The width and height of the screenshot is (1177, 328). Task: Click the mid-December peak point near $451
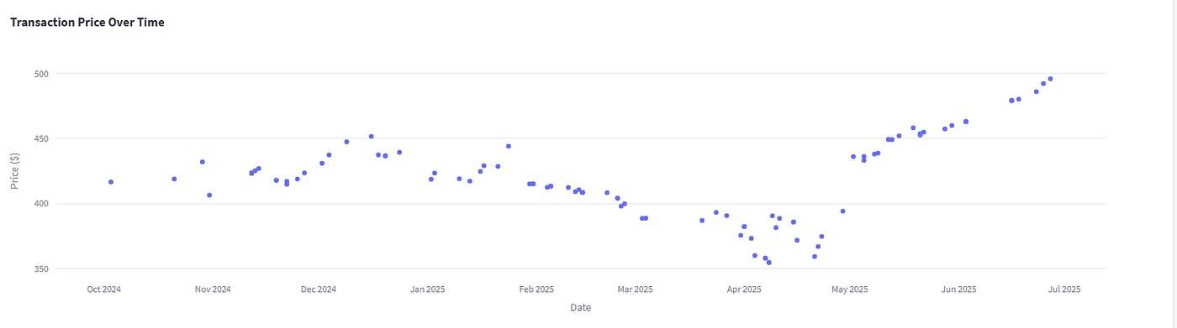tap(371, 137)
